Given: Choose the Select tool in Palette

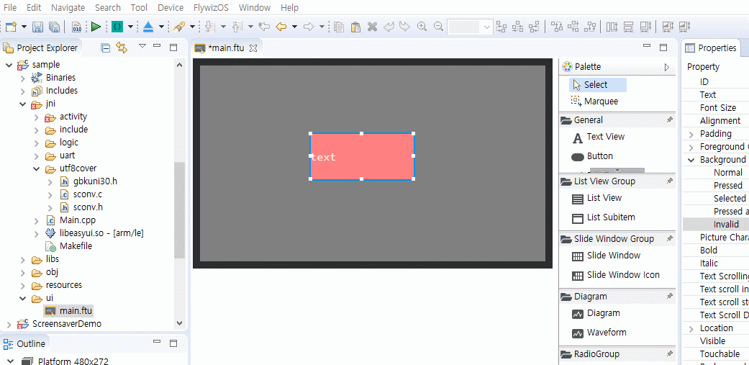Looking at the screenshot, I should coord(598,85).
